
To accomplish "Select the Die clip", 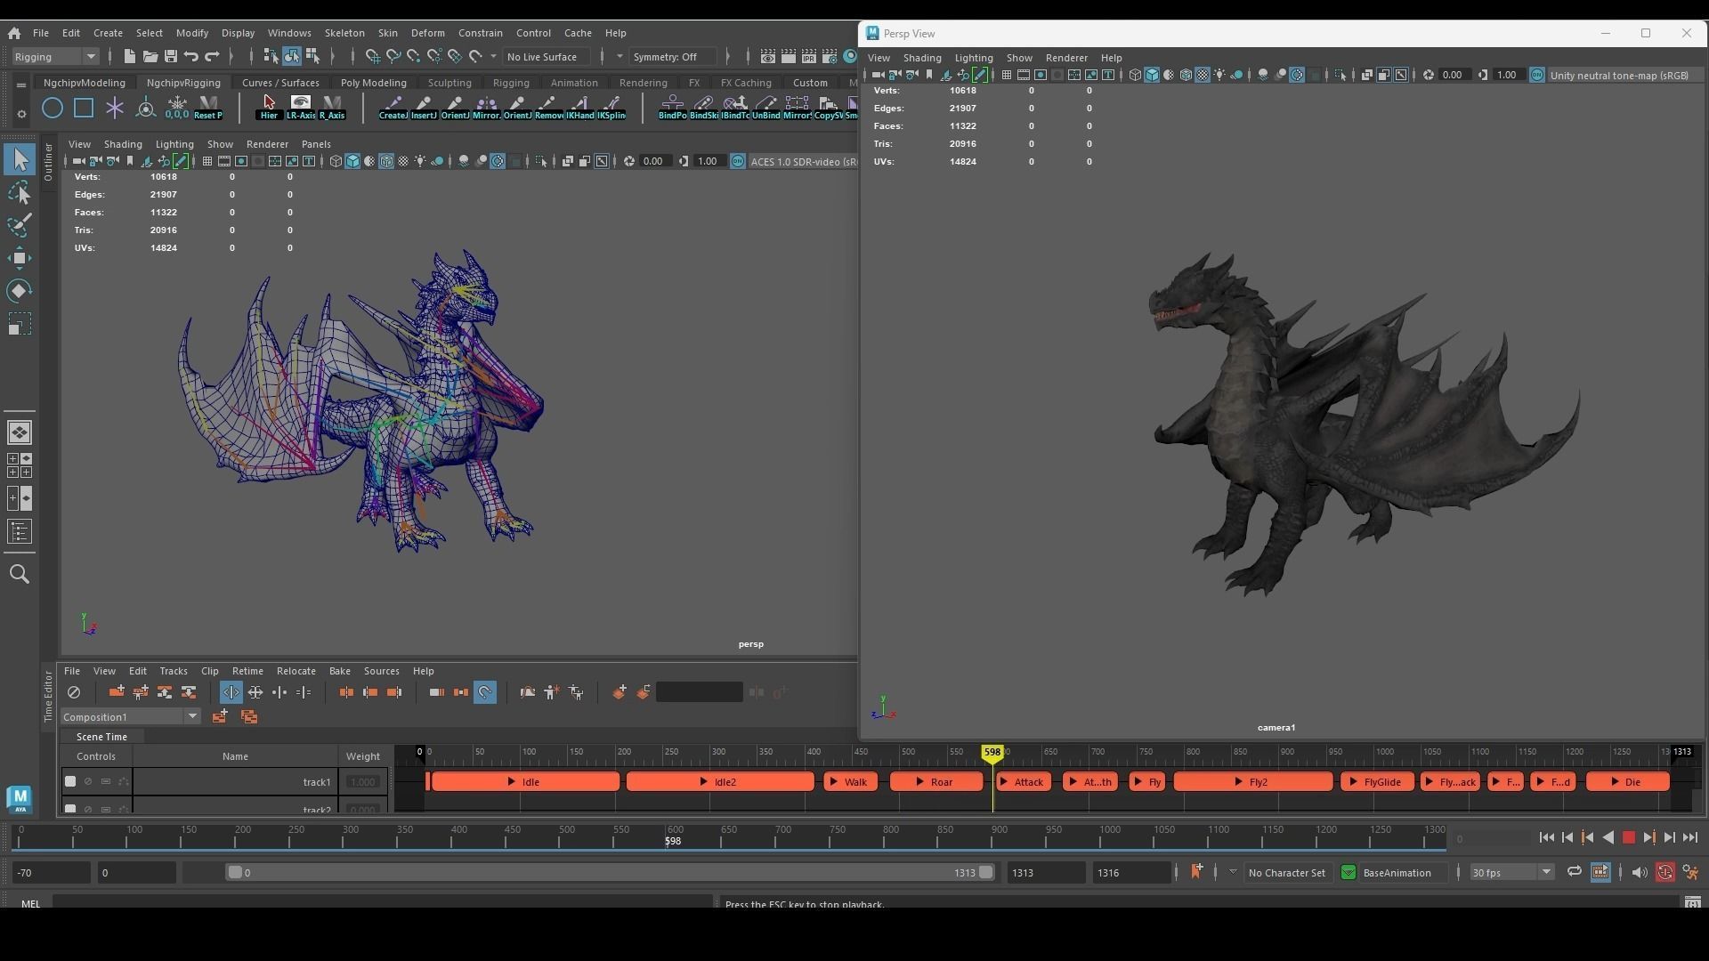I will [1627, 782].
